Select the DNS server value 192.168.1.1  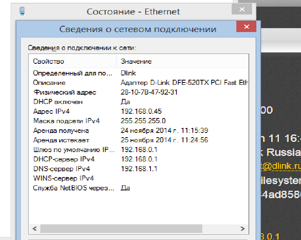tap(139, 169)
